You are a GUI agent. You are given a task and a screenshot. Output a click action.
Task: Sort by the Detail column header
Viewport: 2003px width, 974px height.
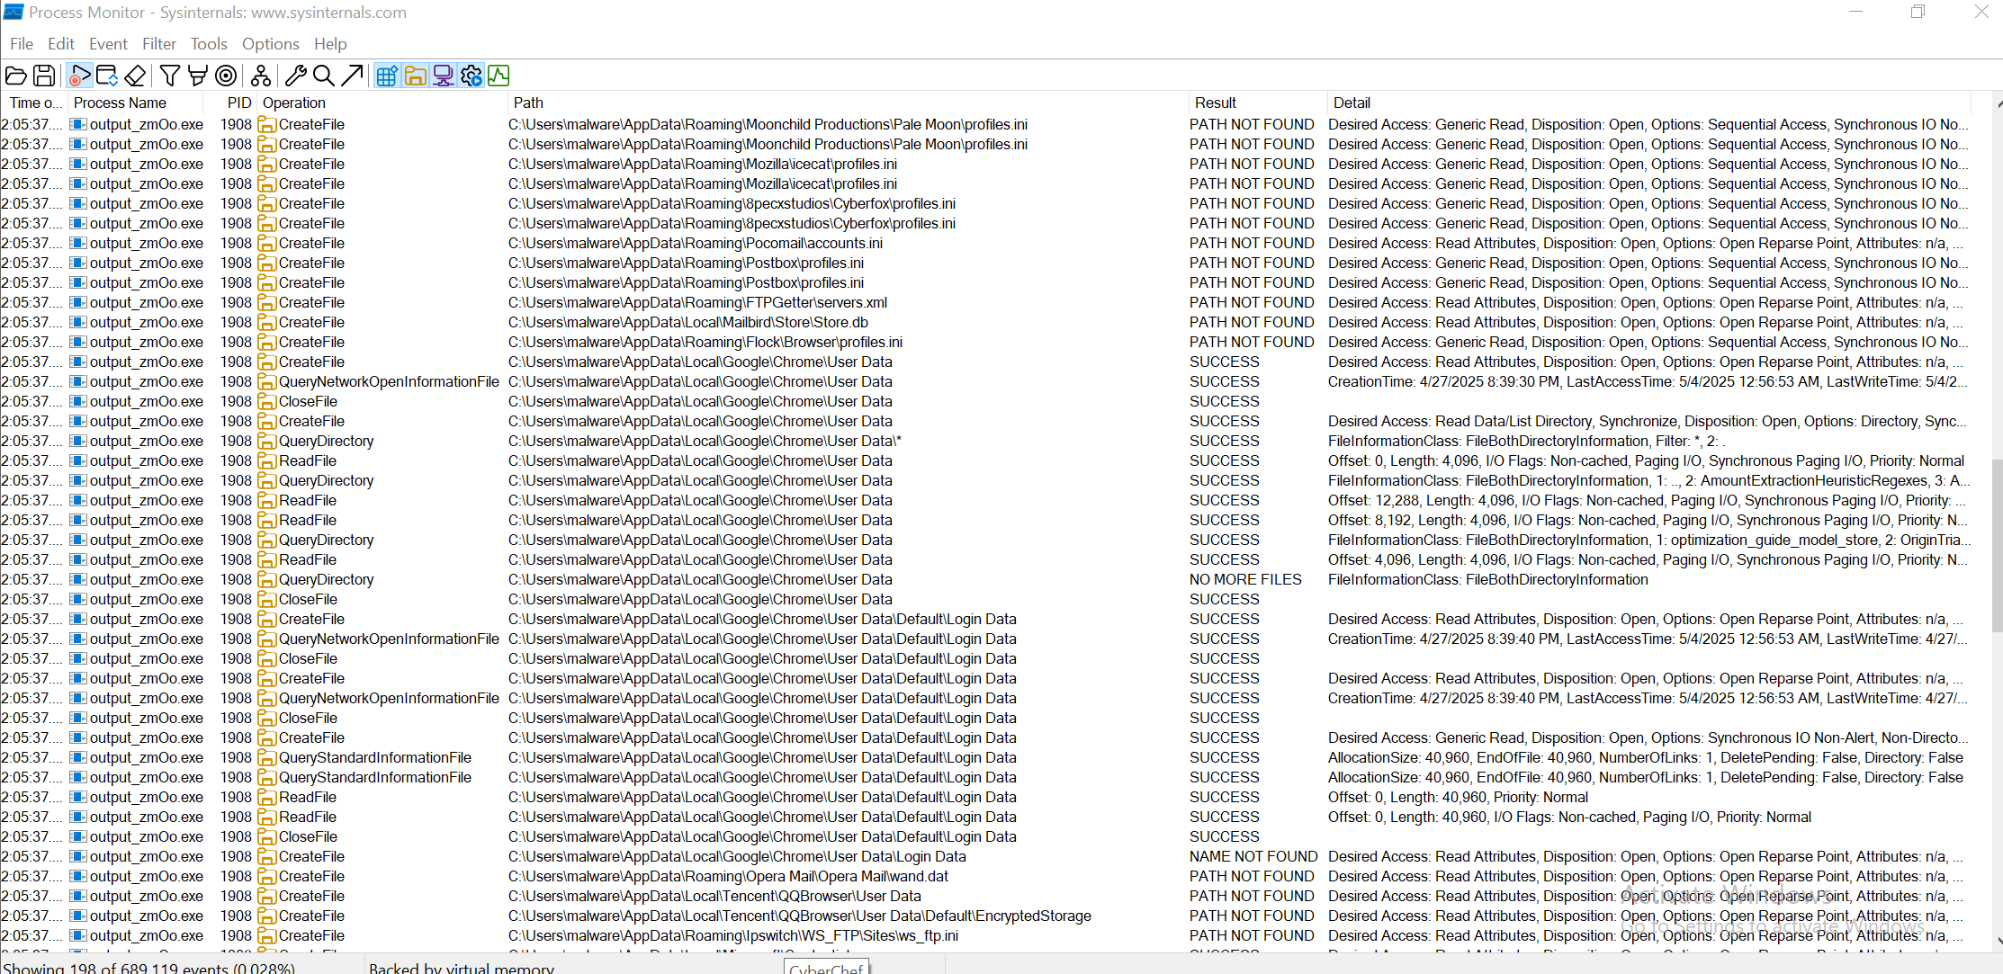point(1649,103)
